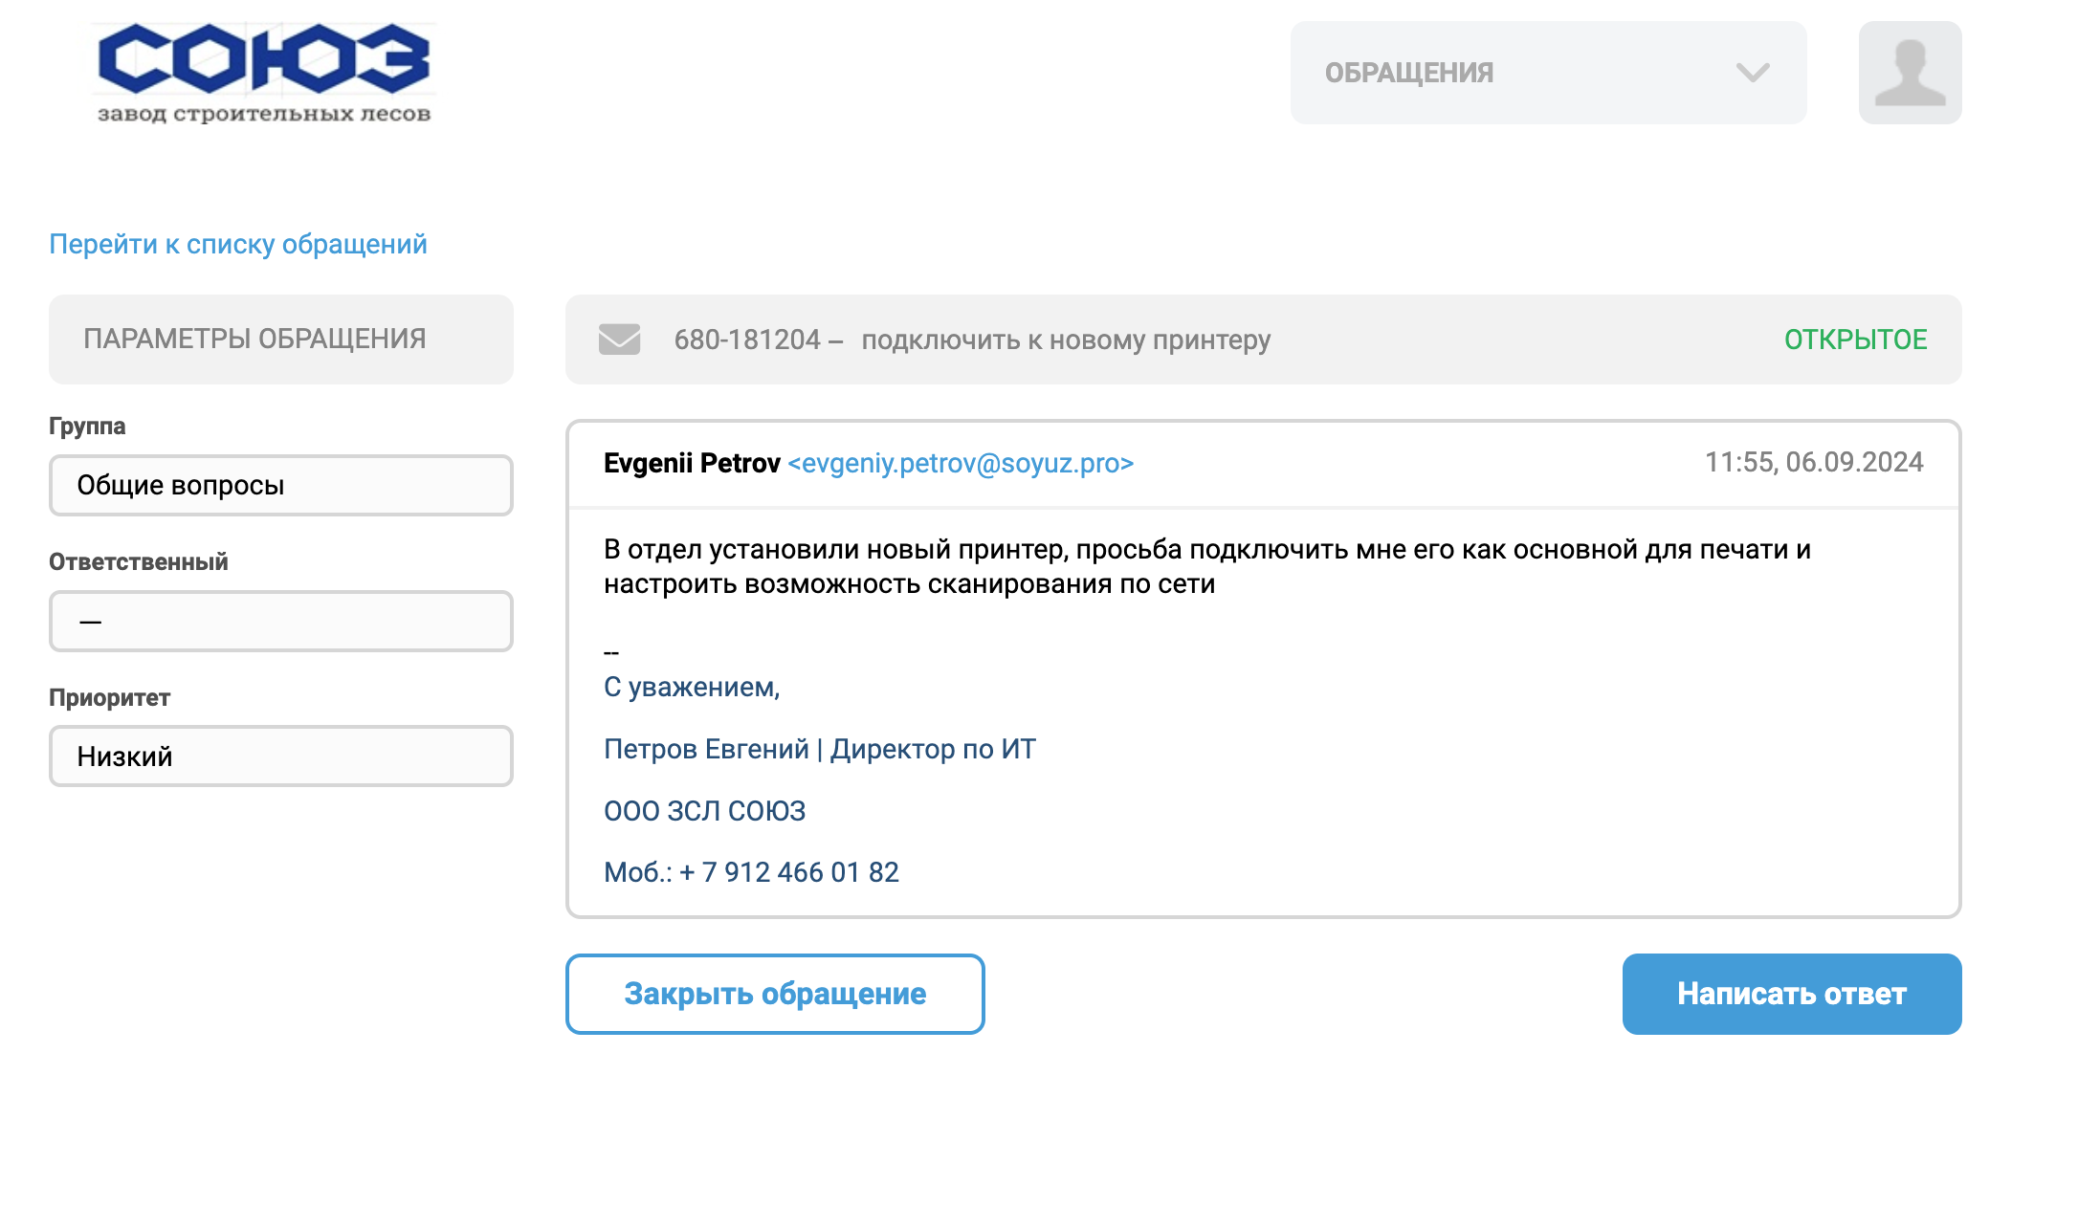The height and width of the screenshot is (1228, 2078).
Task: Click the message body text about the printer
Action: (x=1206, y=566)
